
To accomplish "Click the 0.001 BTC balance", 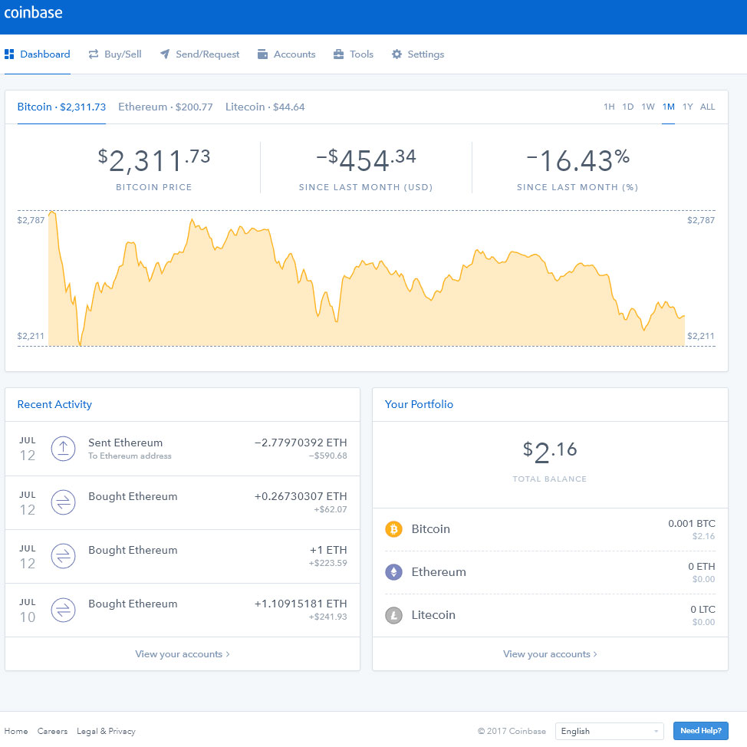I will (692, 524).
